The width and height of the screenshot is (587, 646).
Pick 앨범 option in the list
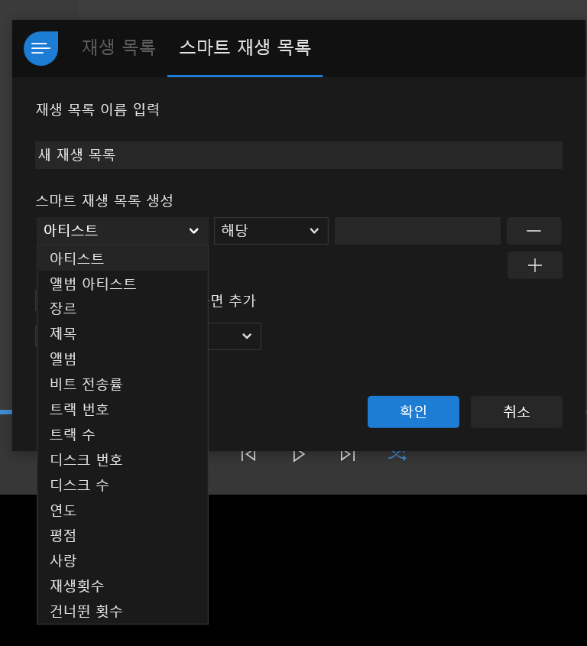click(122, 359)
